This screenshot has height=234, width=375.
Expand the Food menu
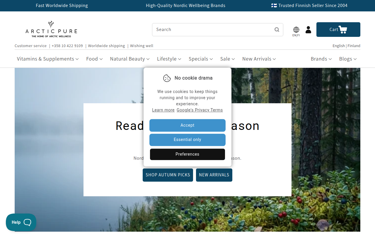click(94, 59)
